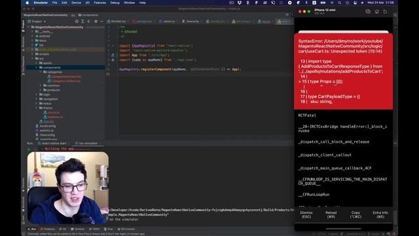This screenshot has width=419, height=236.
Task: Click Dismiss (ESC) in the error screen
Action: pos(306,214)
